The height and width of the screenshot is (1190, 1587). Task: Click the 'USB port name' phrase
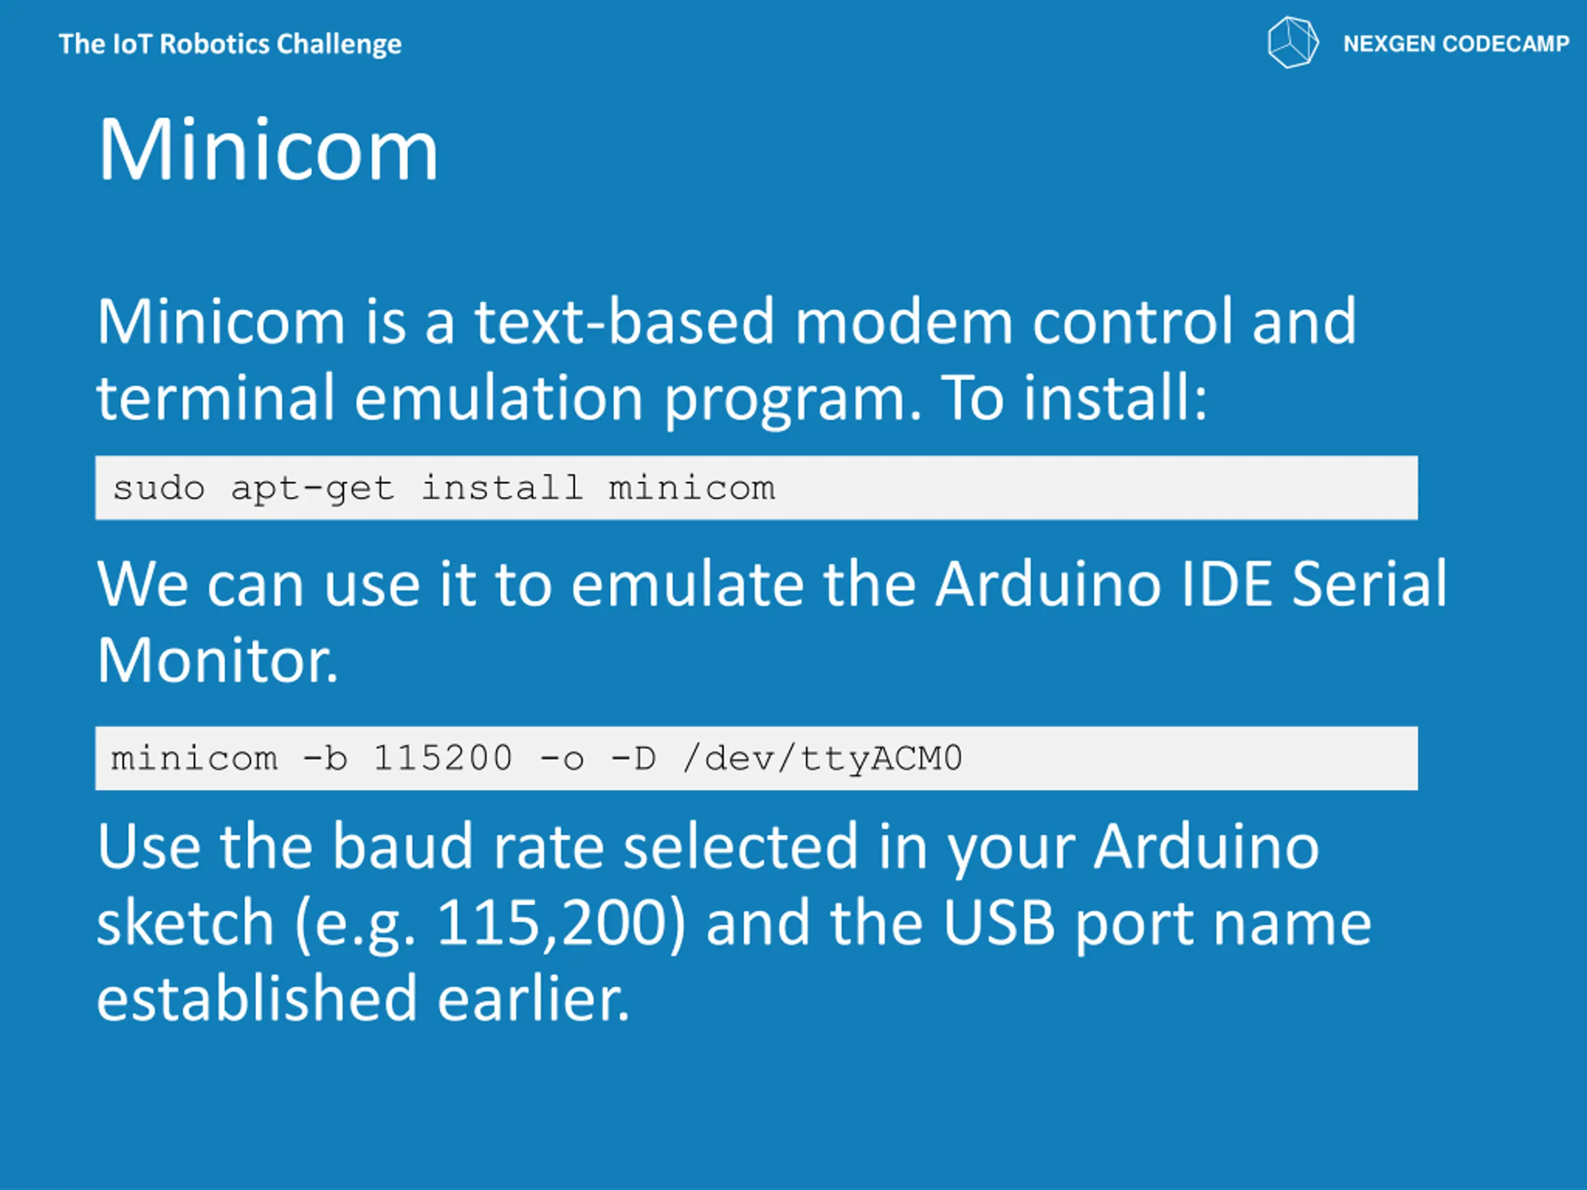click(1157, 924)
